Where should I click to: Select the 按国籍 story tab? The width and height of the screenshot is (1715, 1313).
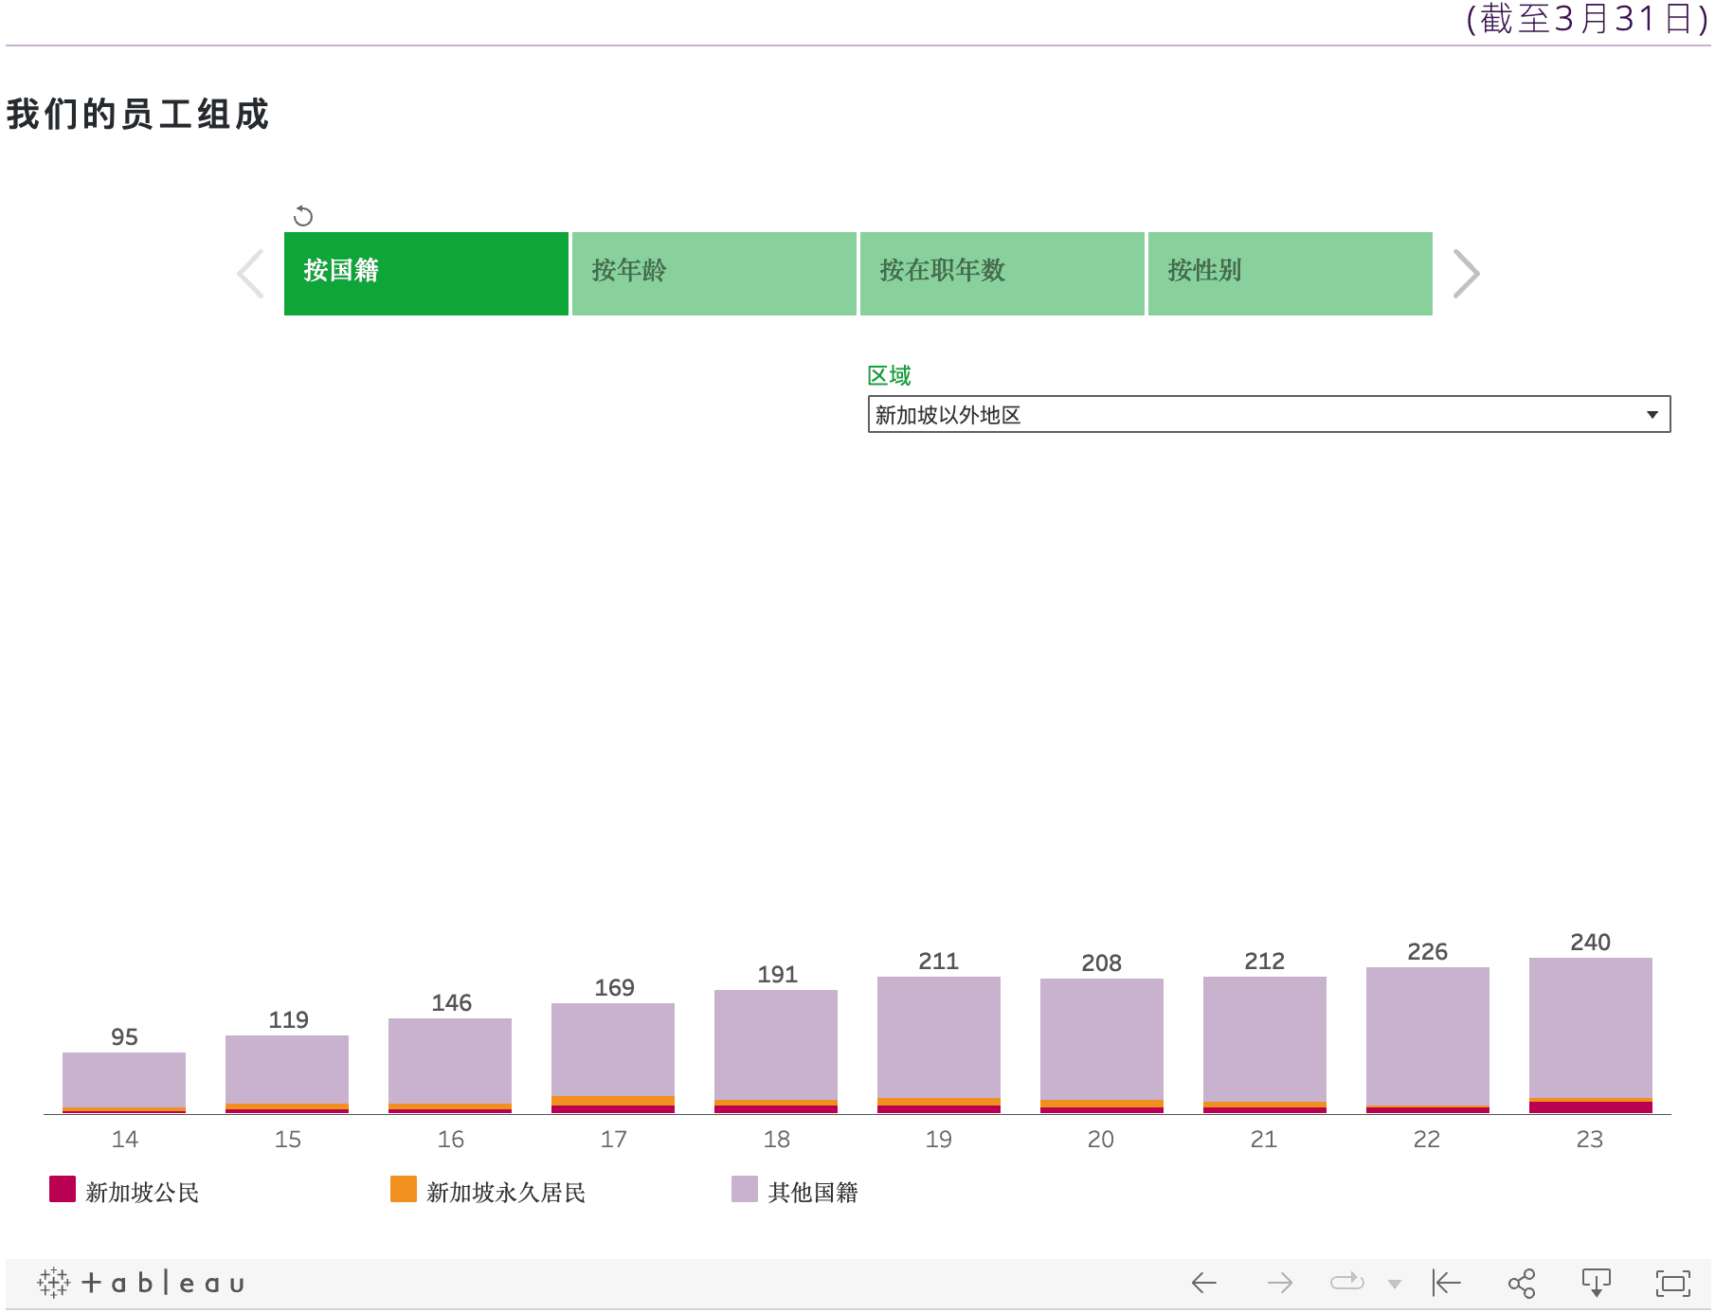426,274
